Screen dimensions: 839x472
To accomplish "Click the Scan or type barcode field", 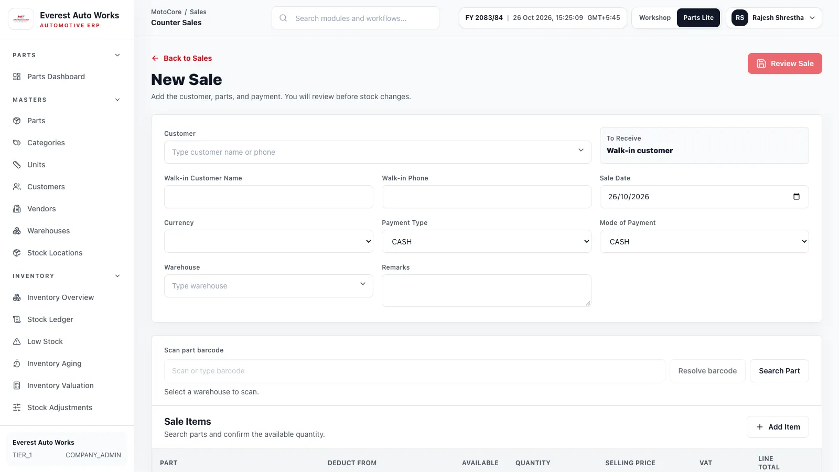I will tap(414, 371).
